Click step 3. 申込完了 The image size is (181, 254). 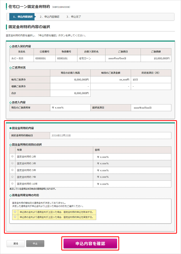[x=74, y=17]
